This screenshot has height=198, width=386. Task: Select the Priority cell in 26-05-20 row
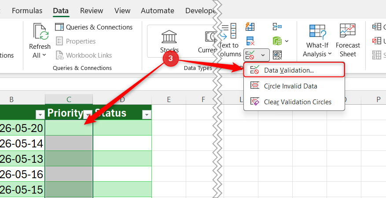69,128
